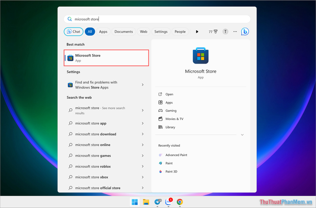The image size is (316, 208).
Task: Click the Windows Store Apps troubleshooter icon
Action: (x=70, y=85)
